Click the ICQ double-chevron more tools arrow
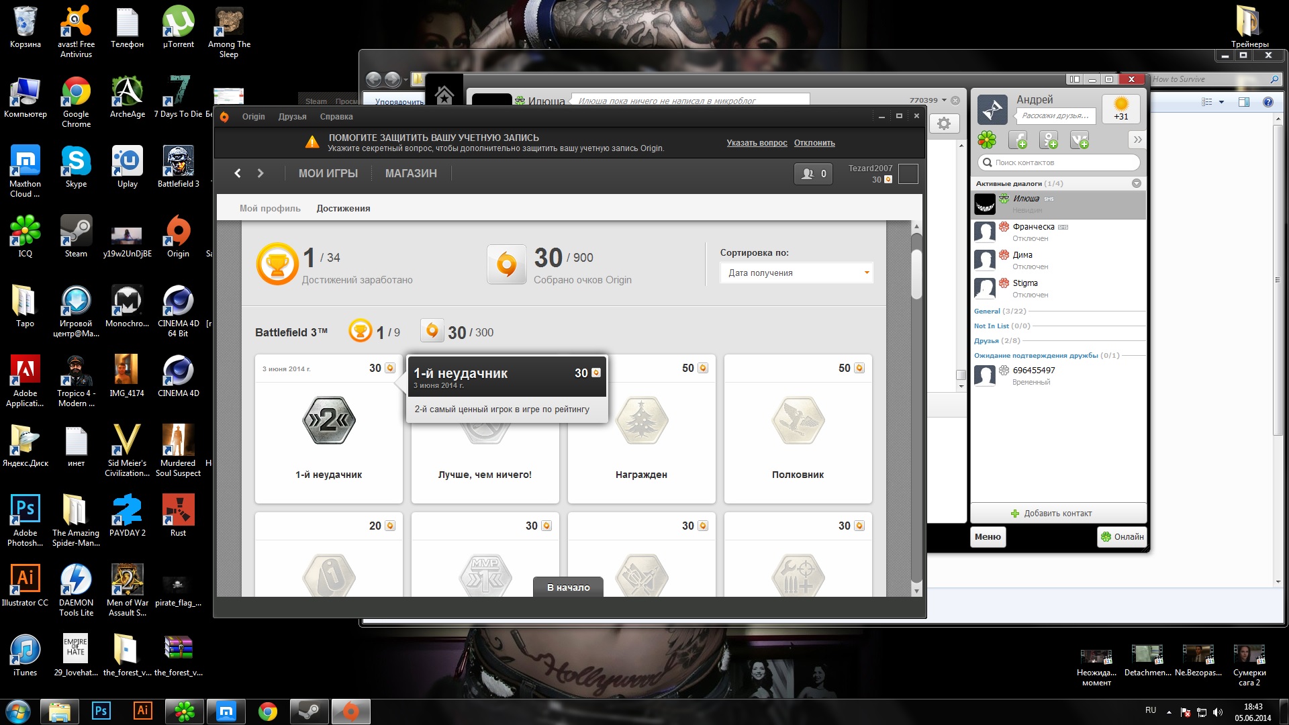Image resolution: width=1289 pixels, height=725 pixels. tap(1137, 140)
